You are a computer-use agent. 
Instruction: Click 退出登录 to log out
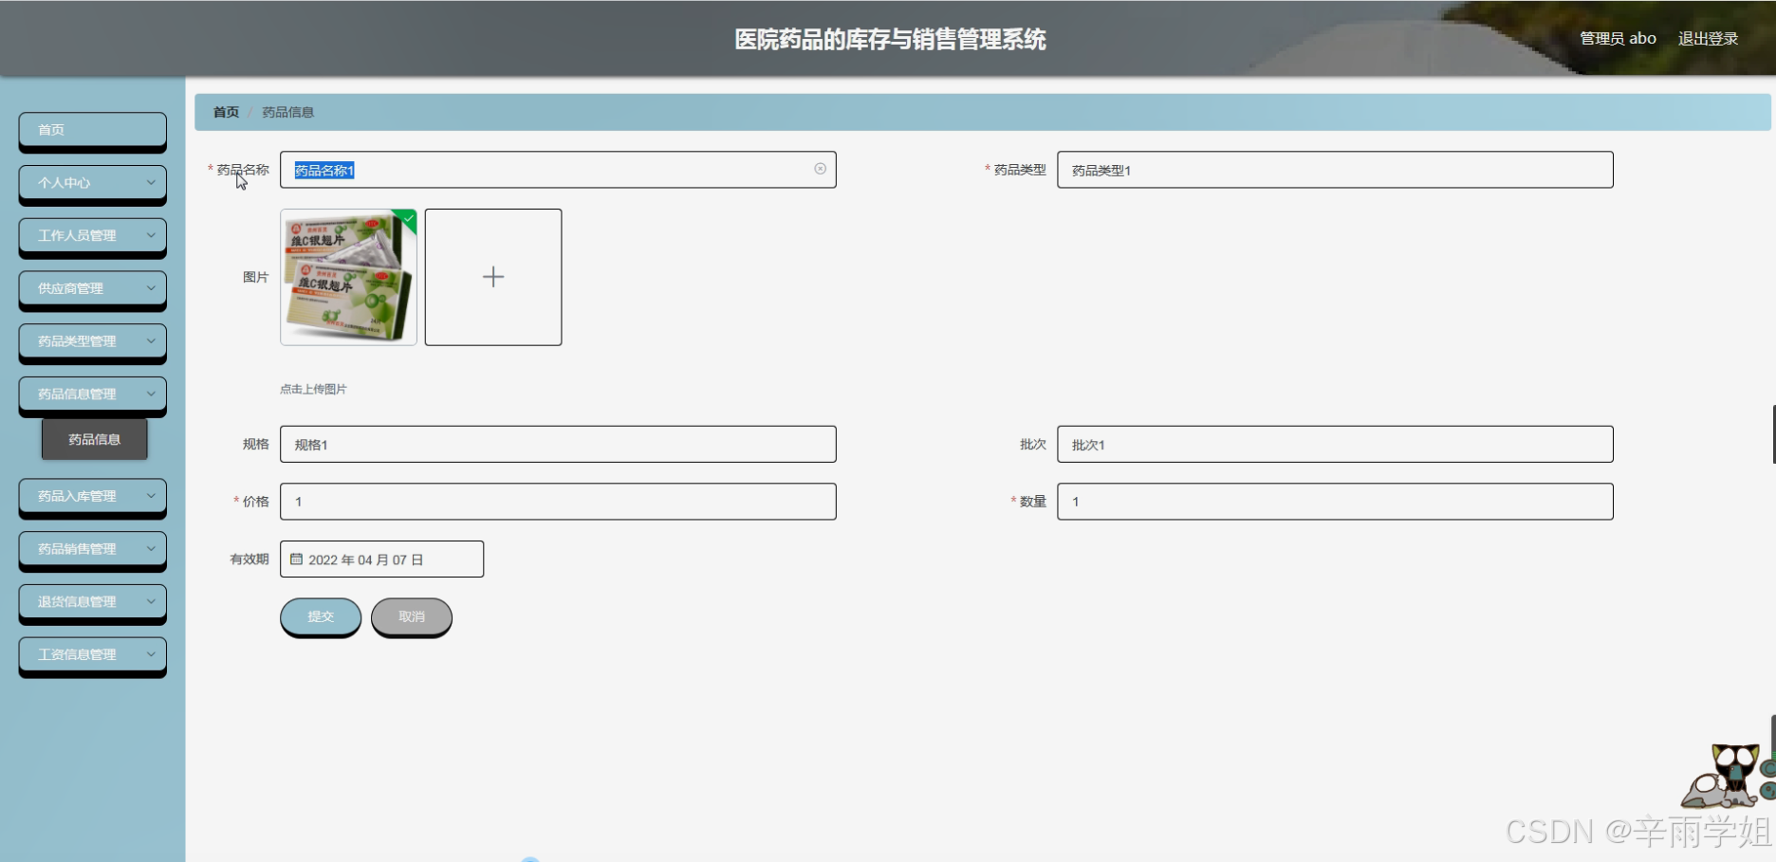(1710, 38)
